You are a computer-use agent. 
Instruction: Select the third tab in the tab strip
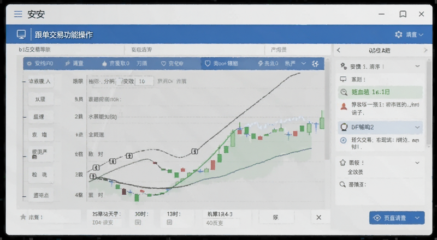point(279,50)
